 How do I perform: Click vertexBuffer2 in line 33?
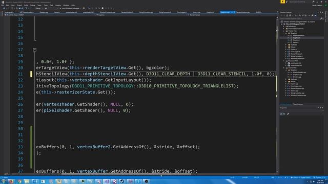pyautogui.click(x=93, y=147)
